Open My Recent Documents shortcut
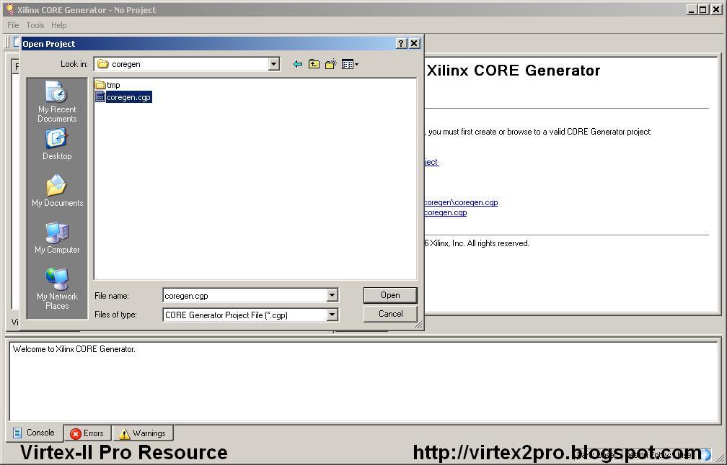Image resolution: width=727 pixels, height=465 pixels. point(57,101)
